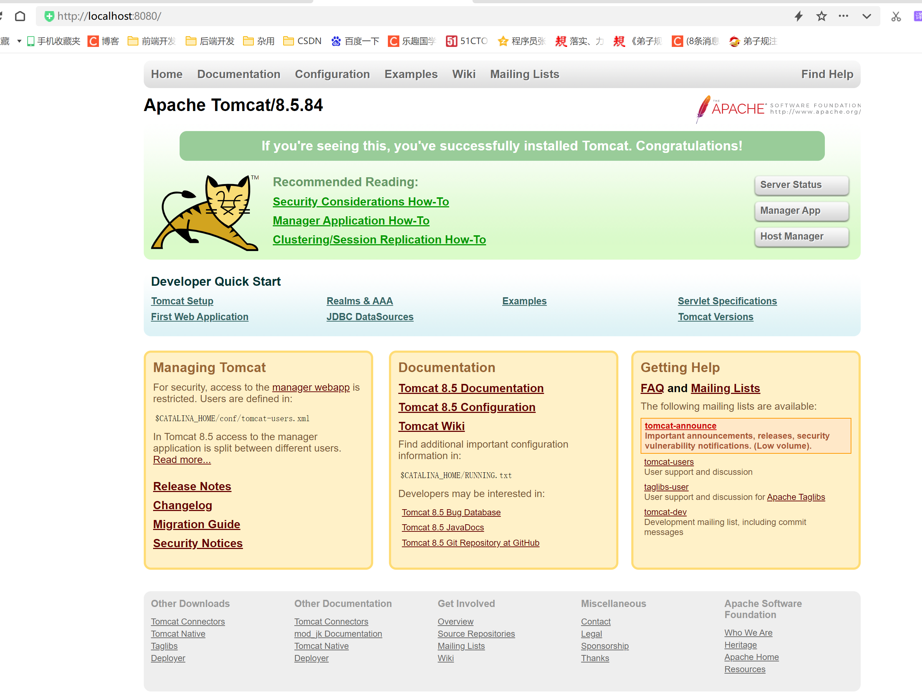The image size is (922, 694).
Task: Open the 百度一下 bookmark
Action: pos(355,41)
